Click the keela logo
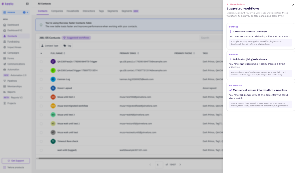 [x=8, y=4]
